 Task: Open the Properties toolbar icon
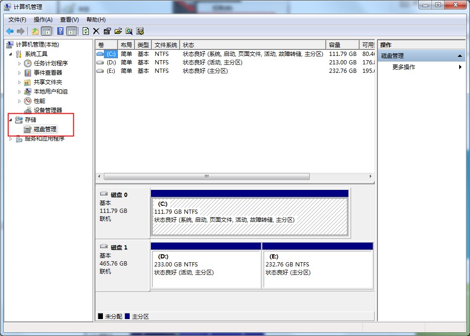[107, 31]
